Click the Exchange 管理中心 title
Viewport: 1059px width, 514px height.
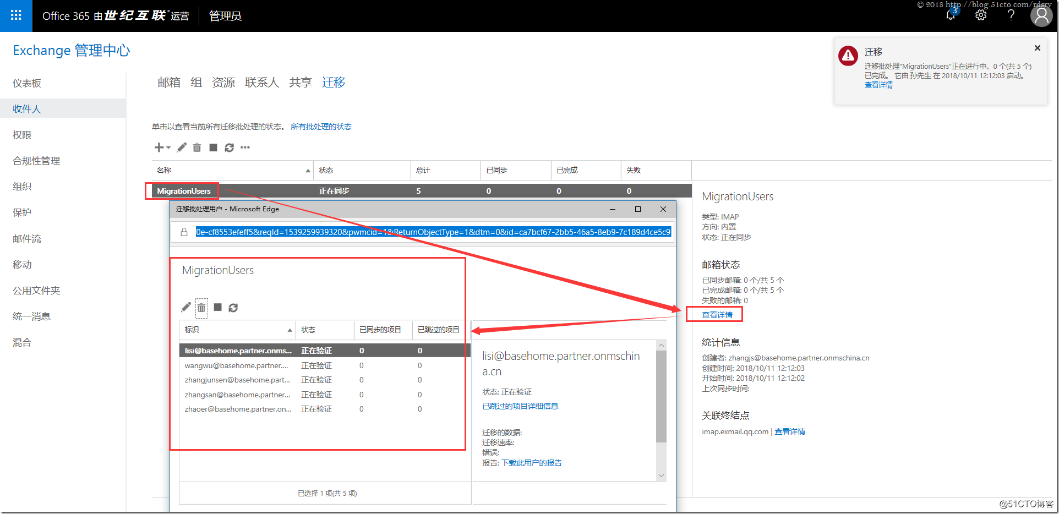[72, 51]
